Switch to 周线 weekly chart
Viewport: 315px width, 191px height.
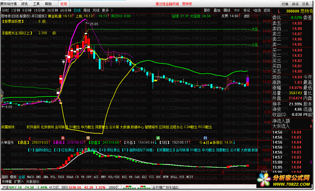tap(87, 10)
